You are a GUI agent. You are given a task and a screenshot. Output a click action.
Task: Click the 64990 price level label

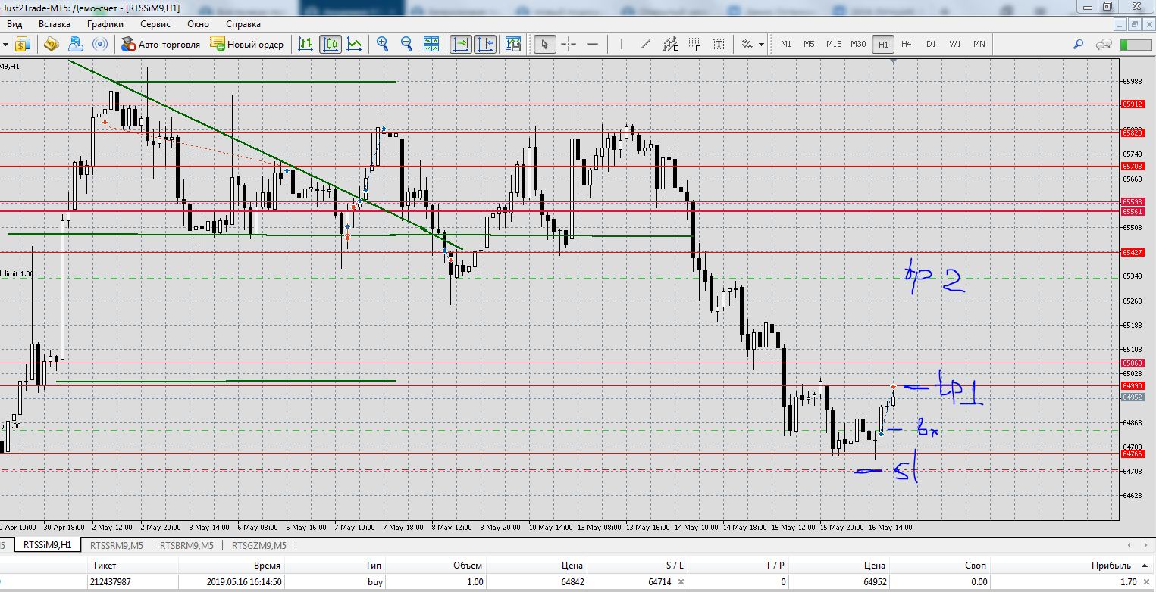(1133, 386)
